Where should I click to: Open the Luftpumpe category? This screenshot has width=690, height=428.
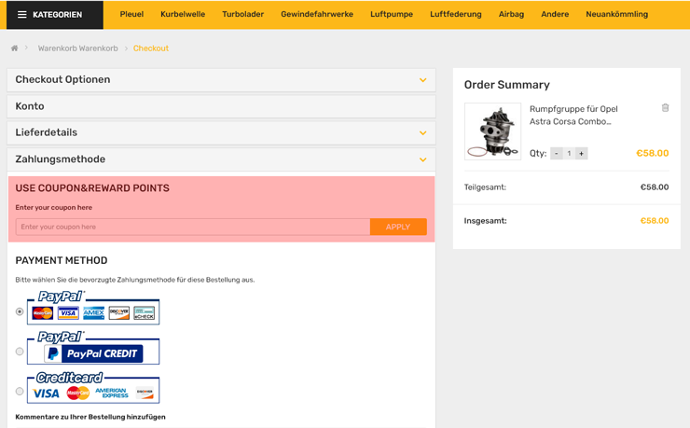pyautogui.click(x=392, y=14)
